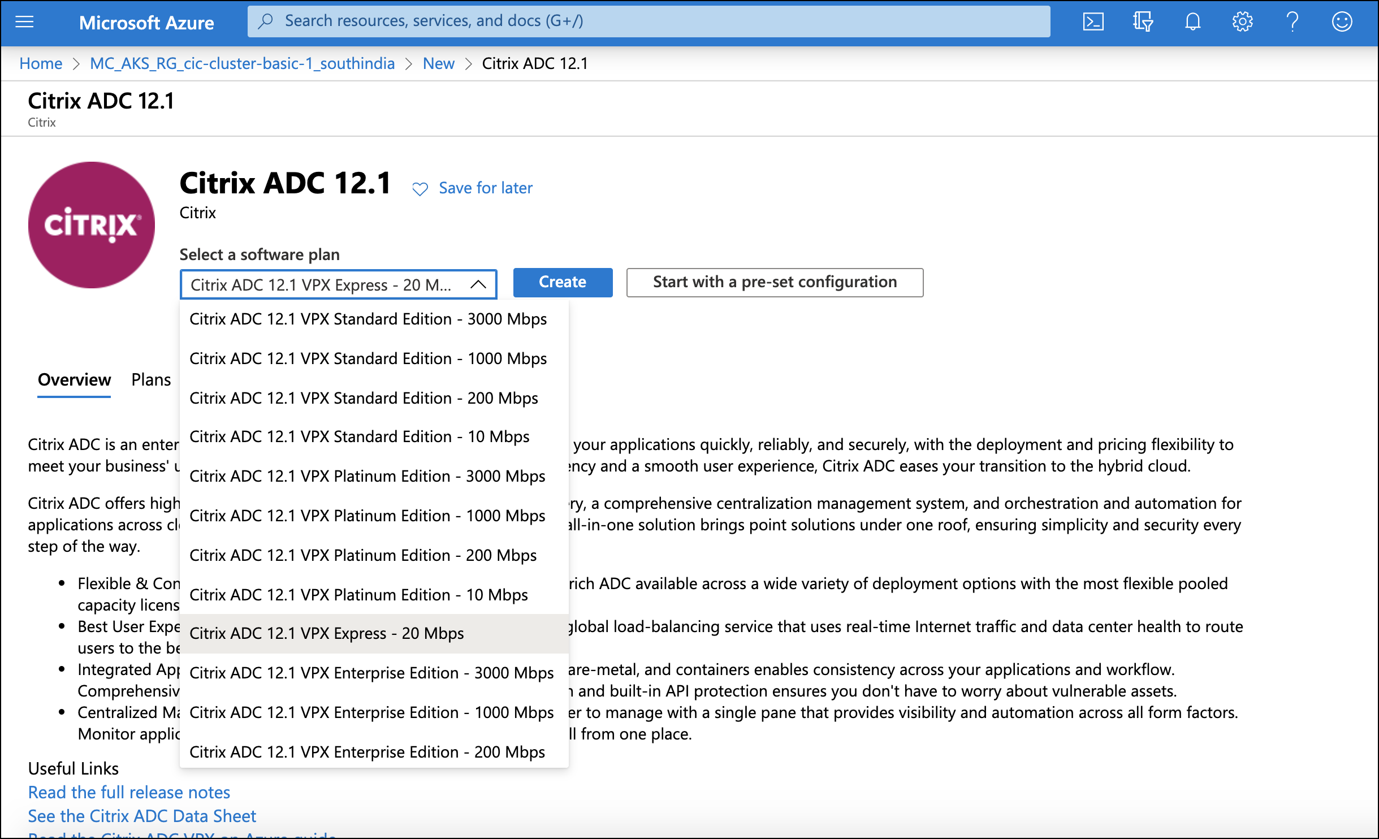Open See the Citrix ADC Data Sheet
1379x839 pixels.
142,816
